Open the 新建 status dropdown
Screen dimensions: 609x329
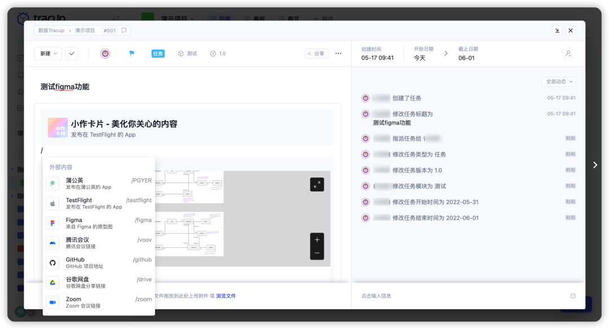(48, 54)
